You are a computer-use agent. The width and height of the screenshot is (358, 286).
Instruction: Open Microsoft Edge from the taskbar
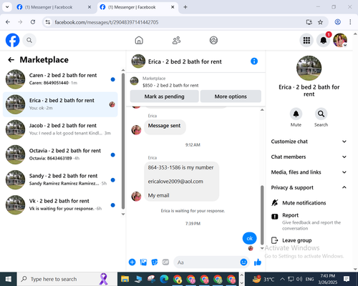coord(164,279)
